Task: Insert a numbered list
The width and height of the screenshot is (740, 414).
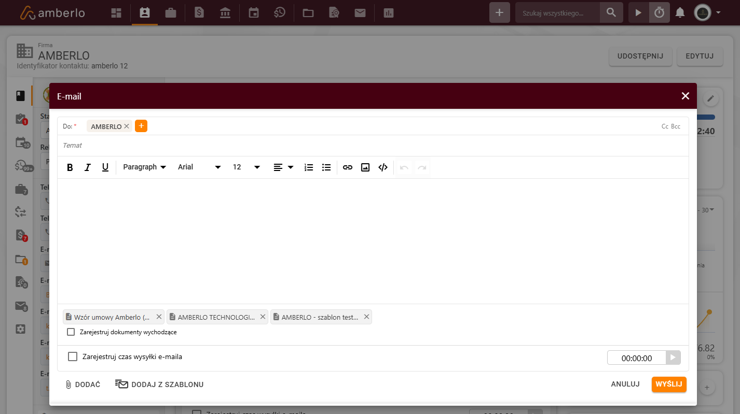Action: [309, 167]
